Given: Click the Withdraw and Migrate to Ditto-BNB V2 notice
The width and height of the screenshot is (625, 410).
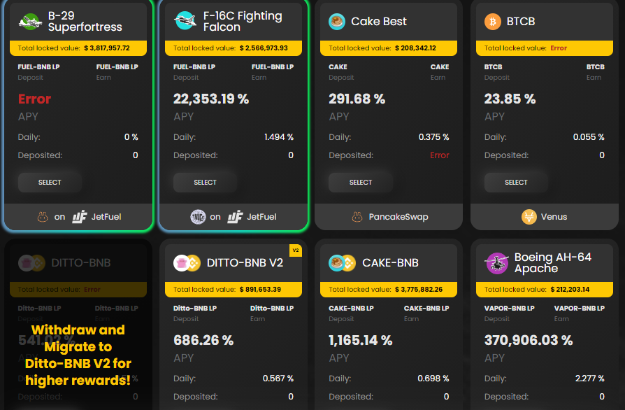Looking at the screenshot, I should 78,355.
